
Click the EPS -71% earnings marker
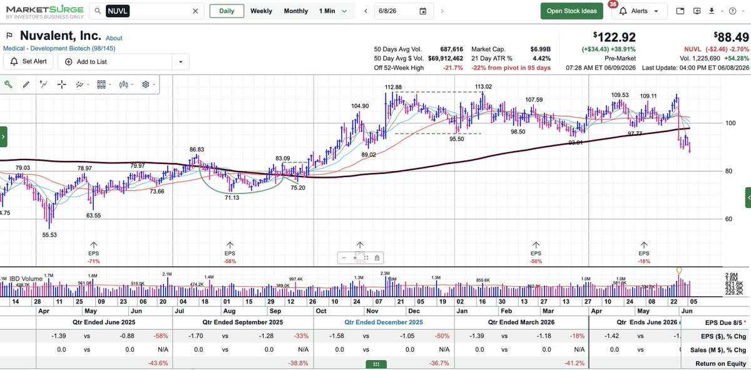(x=94, y=253)
